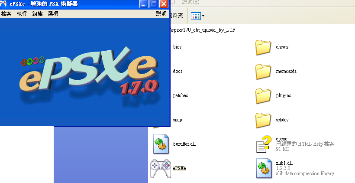Image resolution: width=355 pixels, height=183 pixels.
Task: Click the patches folder name
Action: (x=181, y=95)
